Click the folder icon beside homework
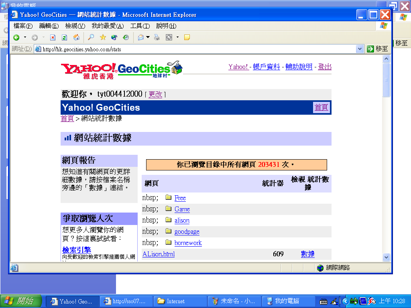Image resolution: width=411 pixels, height=308 pixels. click(x=168, y=242)
